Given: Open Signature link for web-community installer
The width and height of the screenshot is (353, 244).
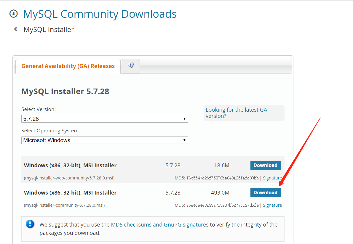Looking at the screenshot, I should tap(272, 178).
